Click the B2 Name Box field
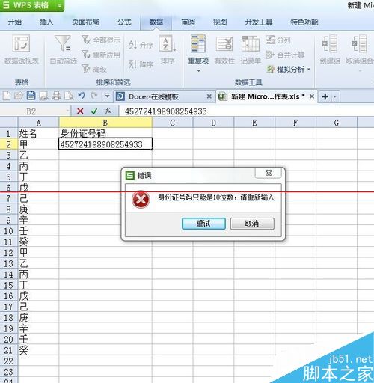Screen dimensions: 374x383 [31, 111]
